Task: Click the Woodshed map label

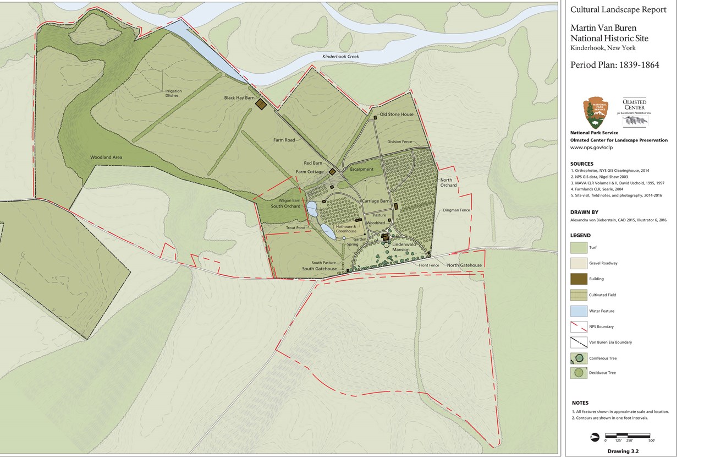Action: pyautogui.click(x=376, y=223)
